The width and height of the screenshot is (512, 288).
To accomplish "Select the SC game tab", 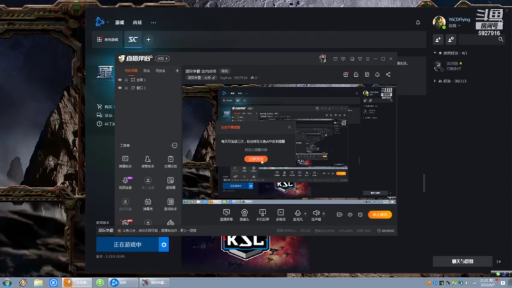I will tap(133, 40).
